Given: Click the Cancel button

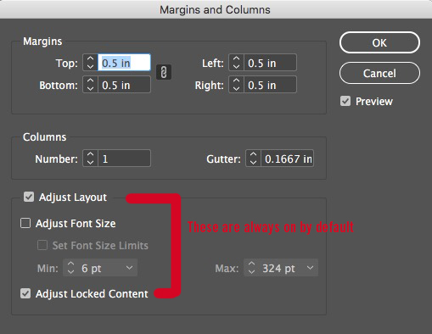Looking at the screenshot, I should point(379,73).
